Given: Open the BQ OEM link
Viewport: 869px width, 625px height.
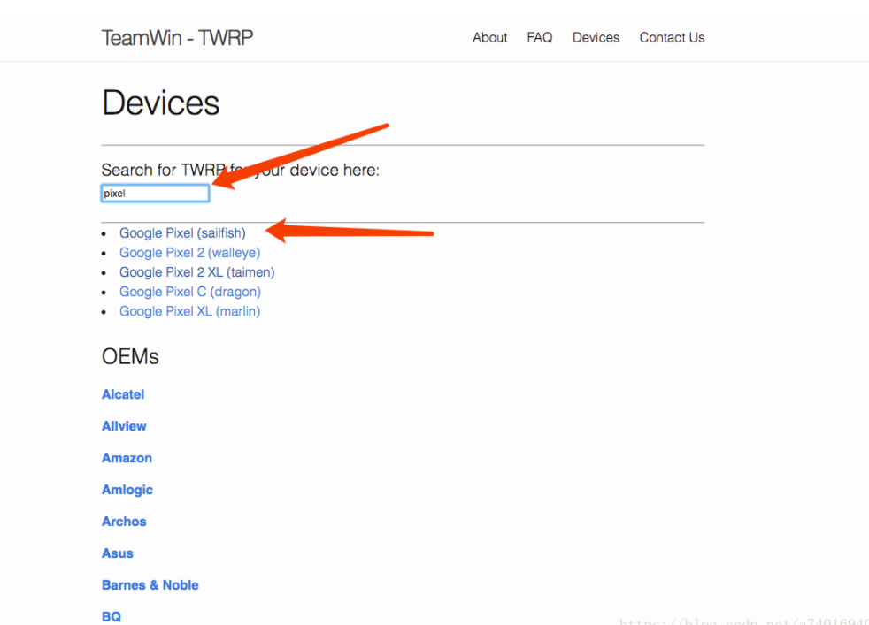Looking at the screenshot, I should (x=112, y=617).
